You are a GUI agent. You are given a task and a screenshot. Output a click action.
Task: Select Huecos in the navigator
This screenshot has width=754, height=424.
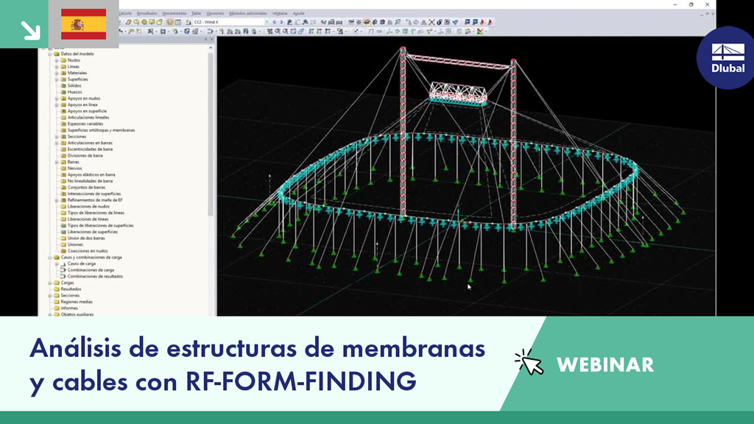coord(74,92)
